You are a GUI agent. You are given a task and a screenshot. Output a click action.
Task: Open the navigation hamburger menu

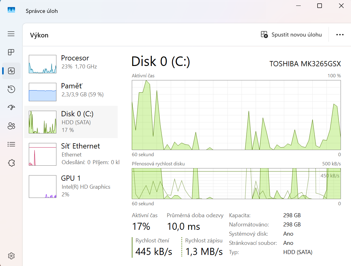click(11, 34)
